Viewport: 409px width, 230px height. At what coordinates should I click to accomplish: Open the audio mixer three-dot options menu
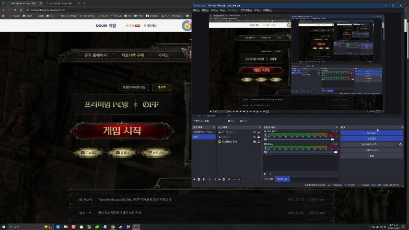pos(270,174)
